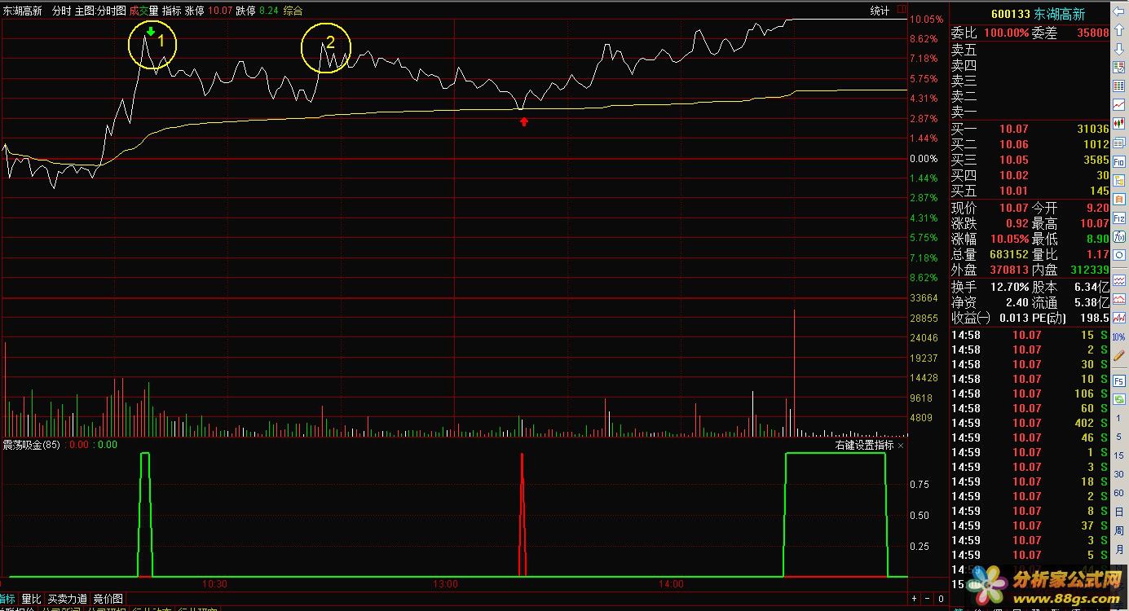Open the 竞价图 tab
The image size is (1129, 611).
click(108, 599)
